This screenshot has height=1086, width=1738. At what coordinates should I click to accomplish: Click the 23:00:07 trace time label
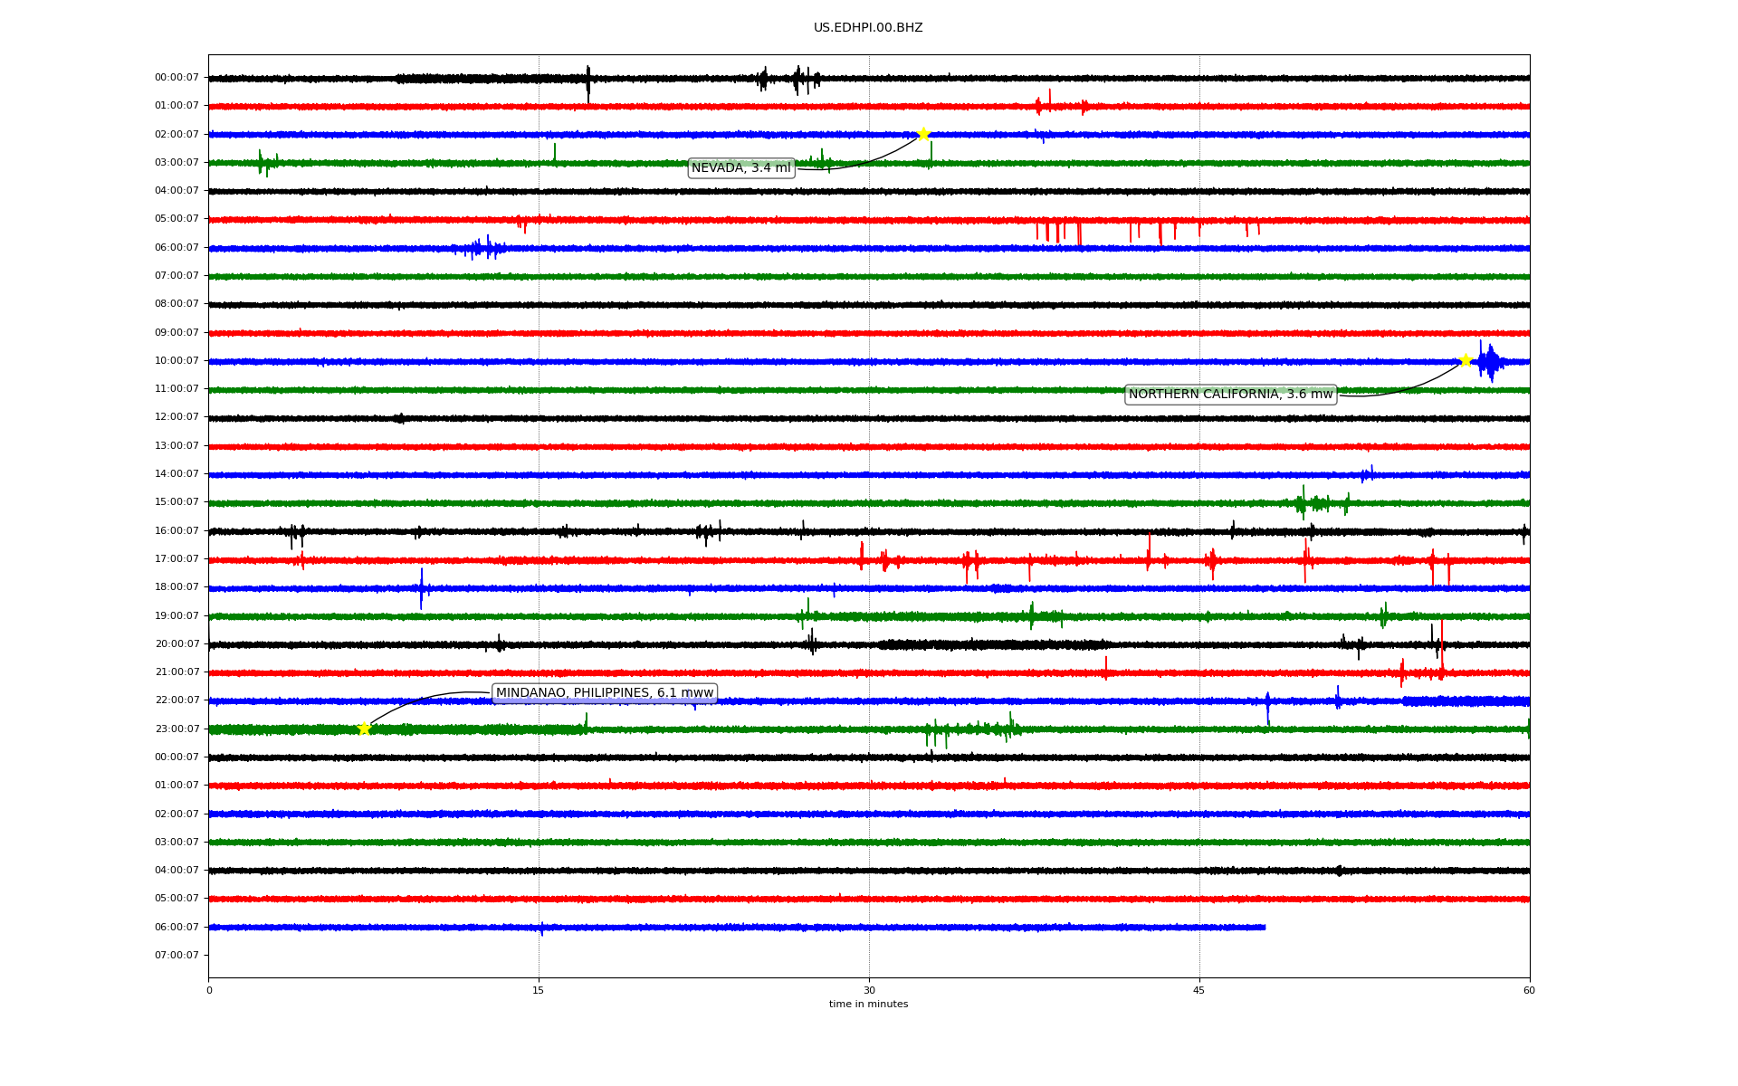click(x=177, y=729)
